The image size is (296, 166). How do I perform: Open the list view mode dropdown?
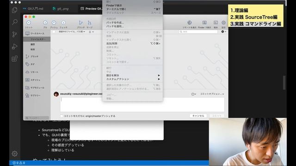coord(92,32)
